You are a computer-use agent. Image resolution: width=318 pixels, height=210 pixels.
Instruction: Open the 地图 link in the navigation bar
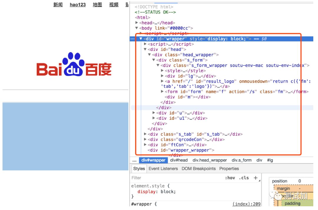click(97, 5)
